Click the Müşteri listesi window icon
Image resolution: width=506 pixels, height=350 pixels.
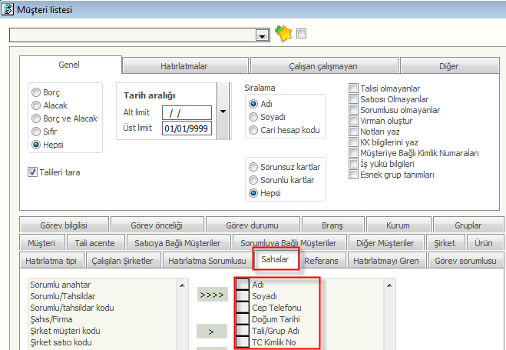[x=8, y=8]
